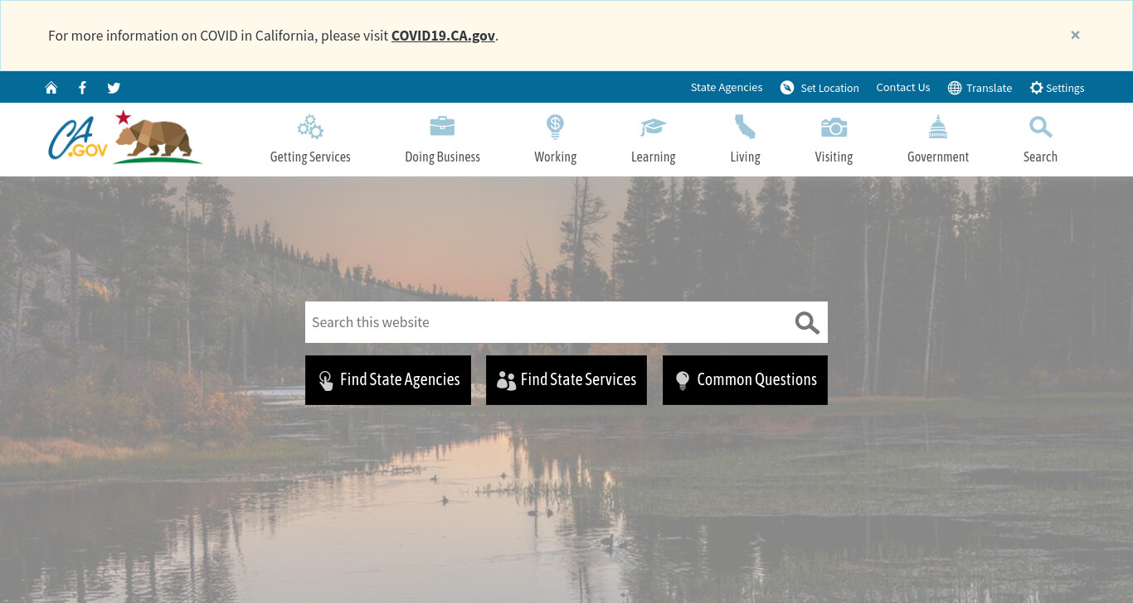The height and width of the screenshot is (603, 1133).
Task: Open the Facebook icon link
Action: pyautogui.click(x=82, y=88)
